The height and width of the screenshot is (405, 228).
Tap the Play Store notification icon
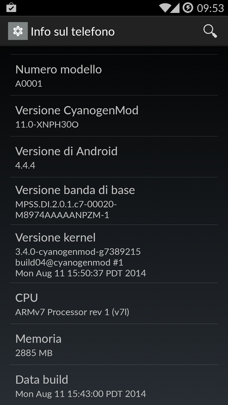11,7
